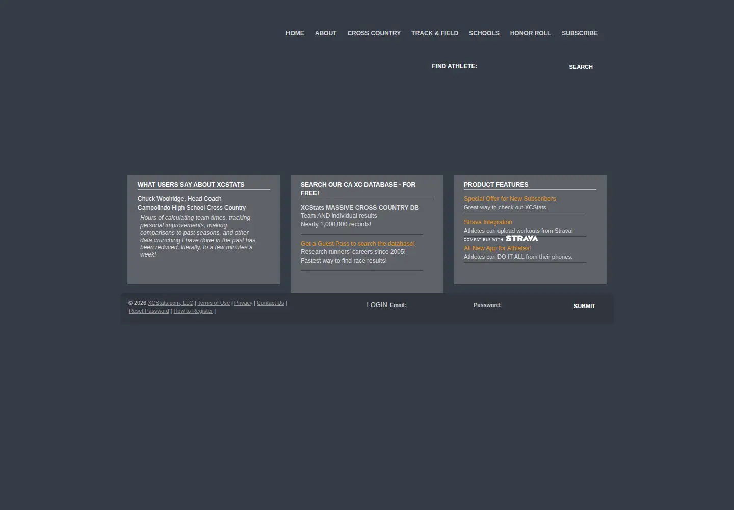
Task: Click the Compatible with Strava logo
Action: coord(501,239)
